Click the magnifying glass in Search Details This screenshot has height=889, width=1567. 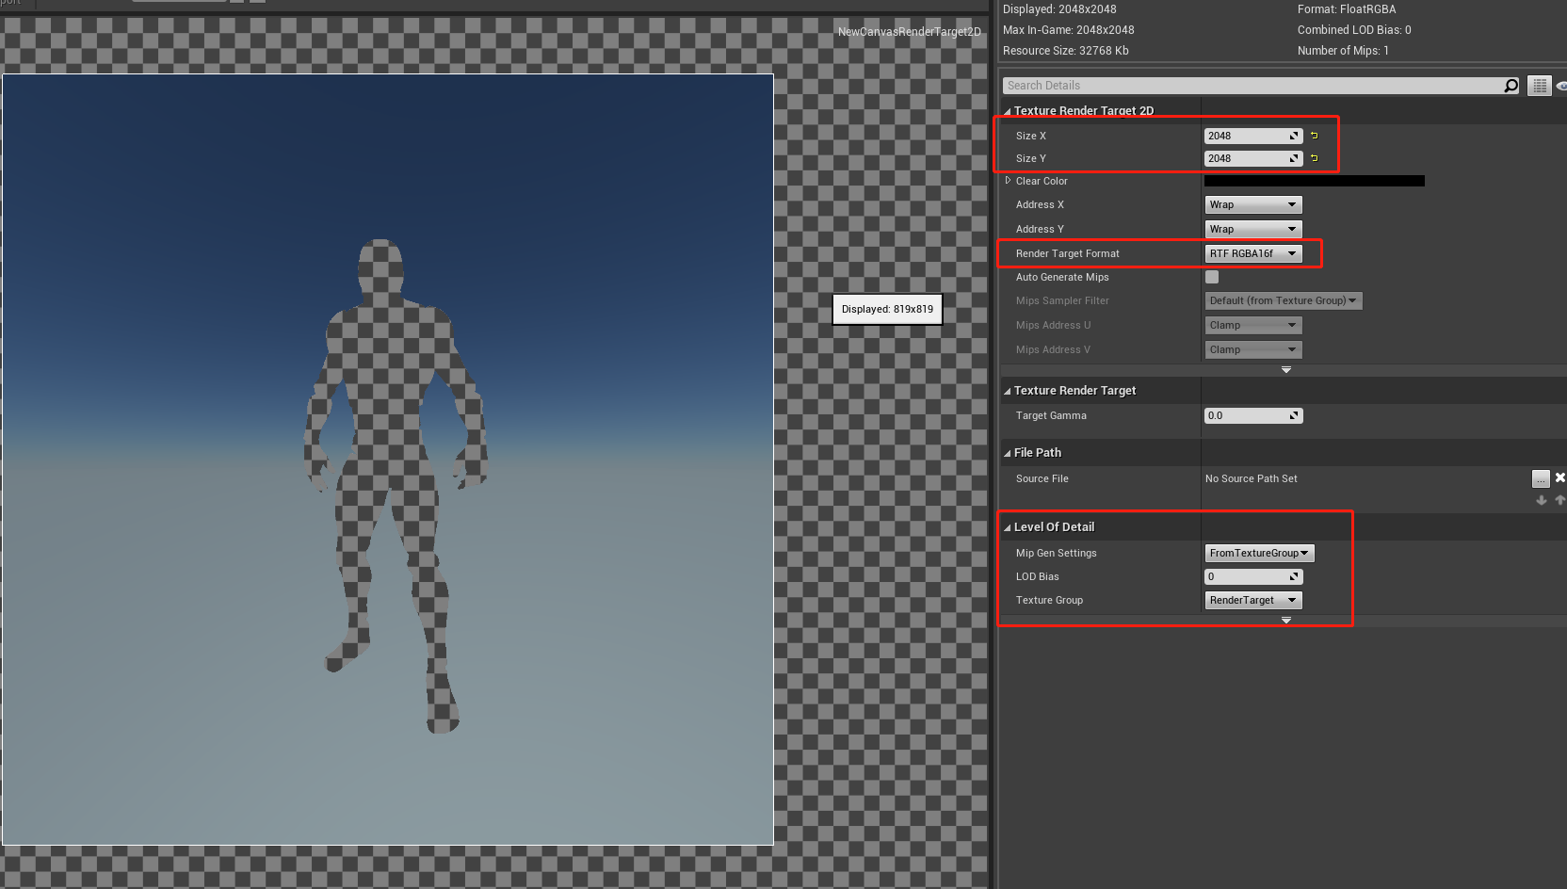(x=1511, y=85)
